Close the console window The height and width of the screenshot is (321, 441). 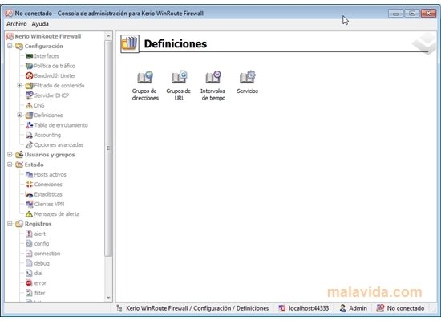point(428,13)
